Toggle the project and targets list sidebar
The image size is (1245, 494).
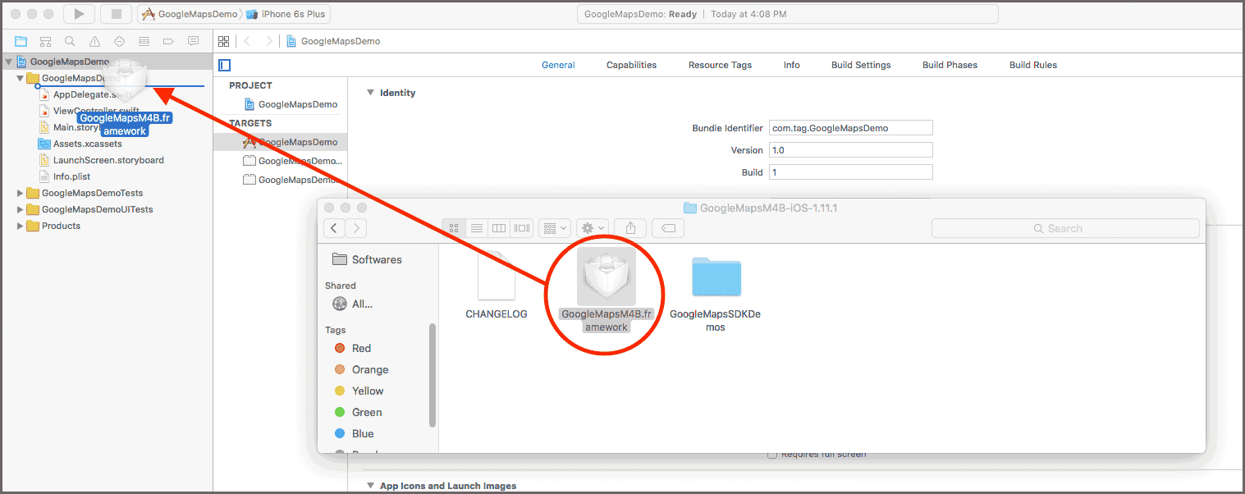pyautogui.click(x=224, y=65)
